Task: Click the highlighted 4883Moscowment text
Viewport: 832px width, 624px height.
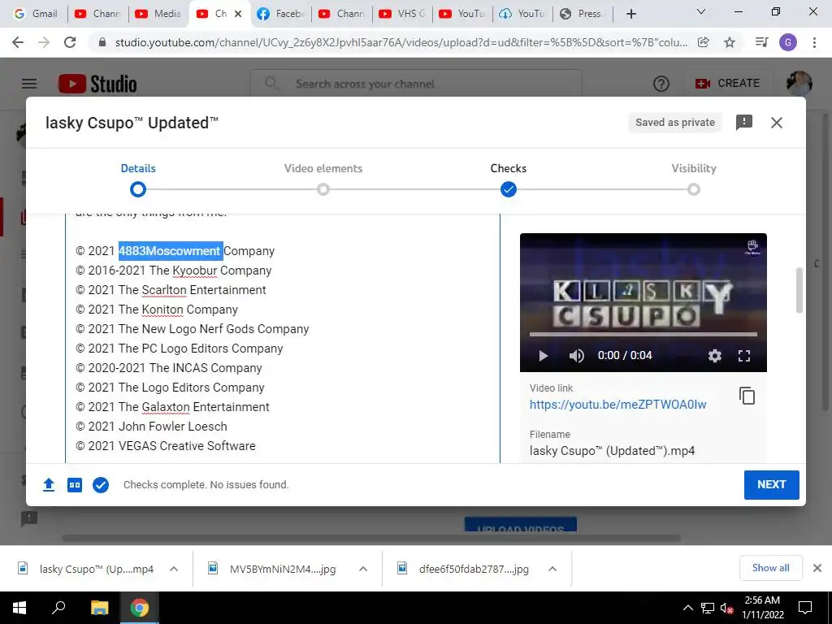Action: click(171, 251)
